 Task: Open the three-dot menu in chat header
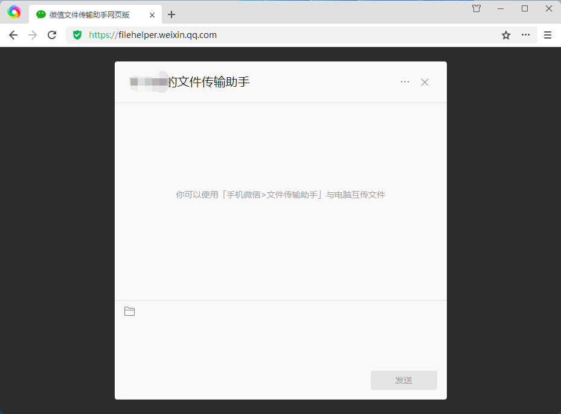coord(405,82)
